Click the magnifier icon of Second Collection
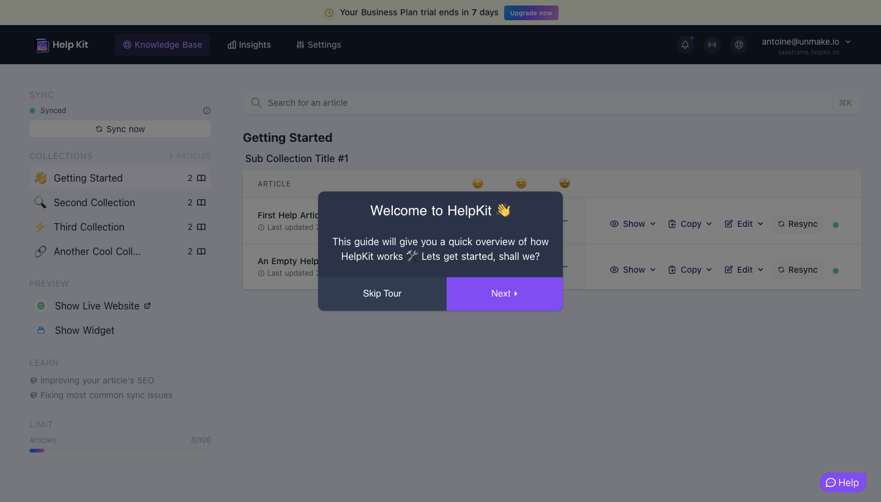Screen dimensions: 881x502 pyautogui.click(x=40, y=202)
